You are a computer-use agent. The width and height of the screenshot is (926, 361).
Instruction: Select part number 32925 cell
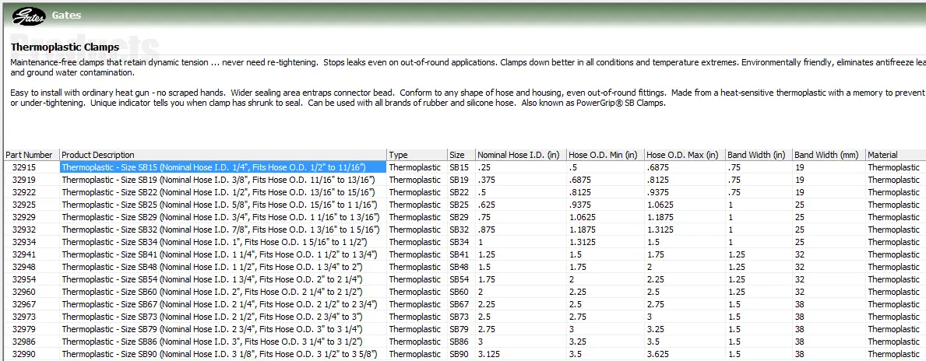click(x=31, y=205)
